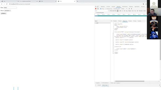Click the submit button under the form
The width and height of the screenshot is (161, 90).
(x=4, y=13)
